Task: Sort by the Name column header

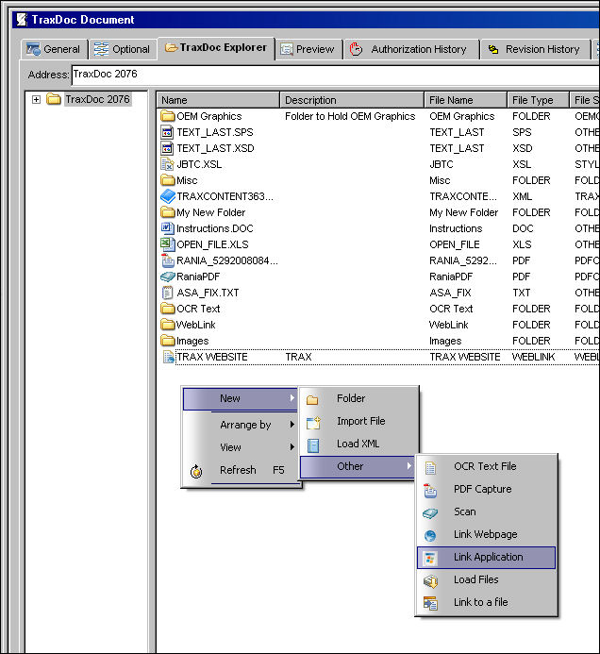Action: [218, 100]
